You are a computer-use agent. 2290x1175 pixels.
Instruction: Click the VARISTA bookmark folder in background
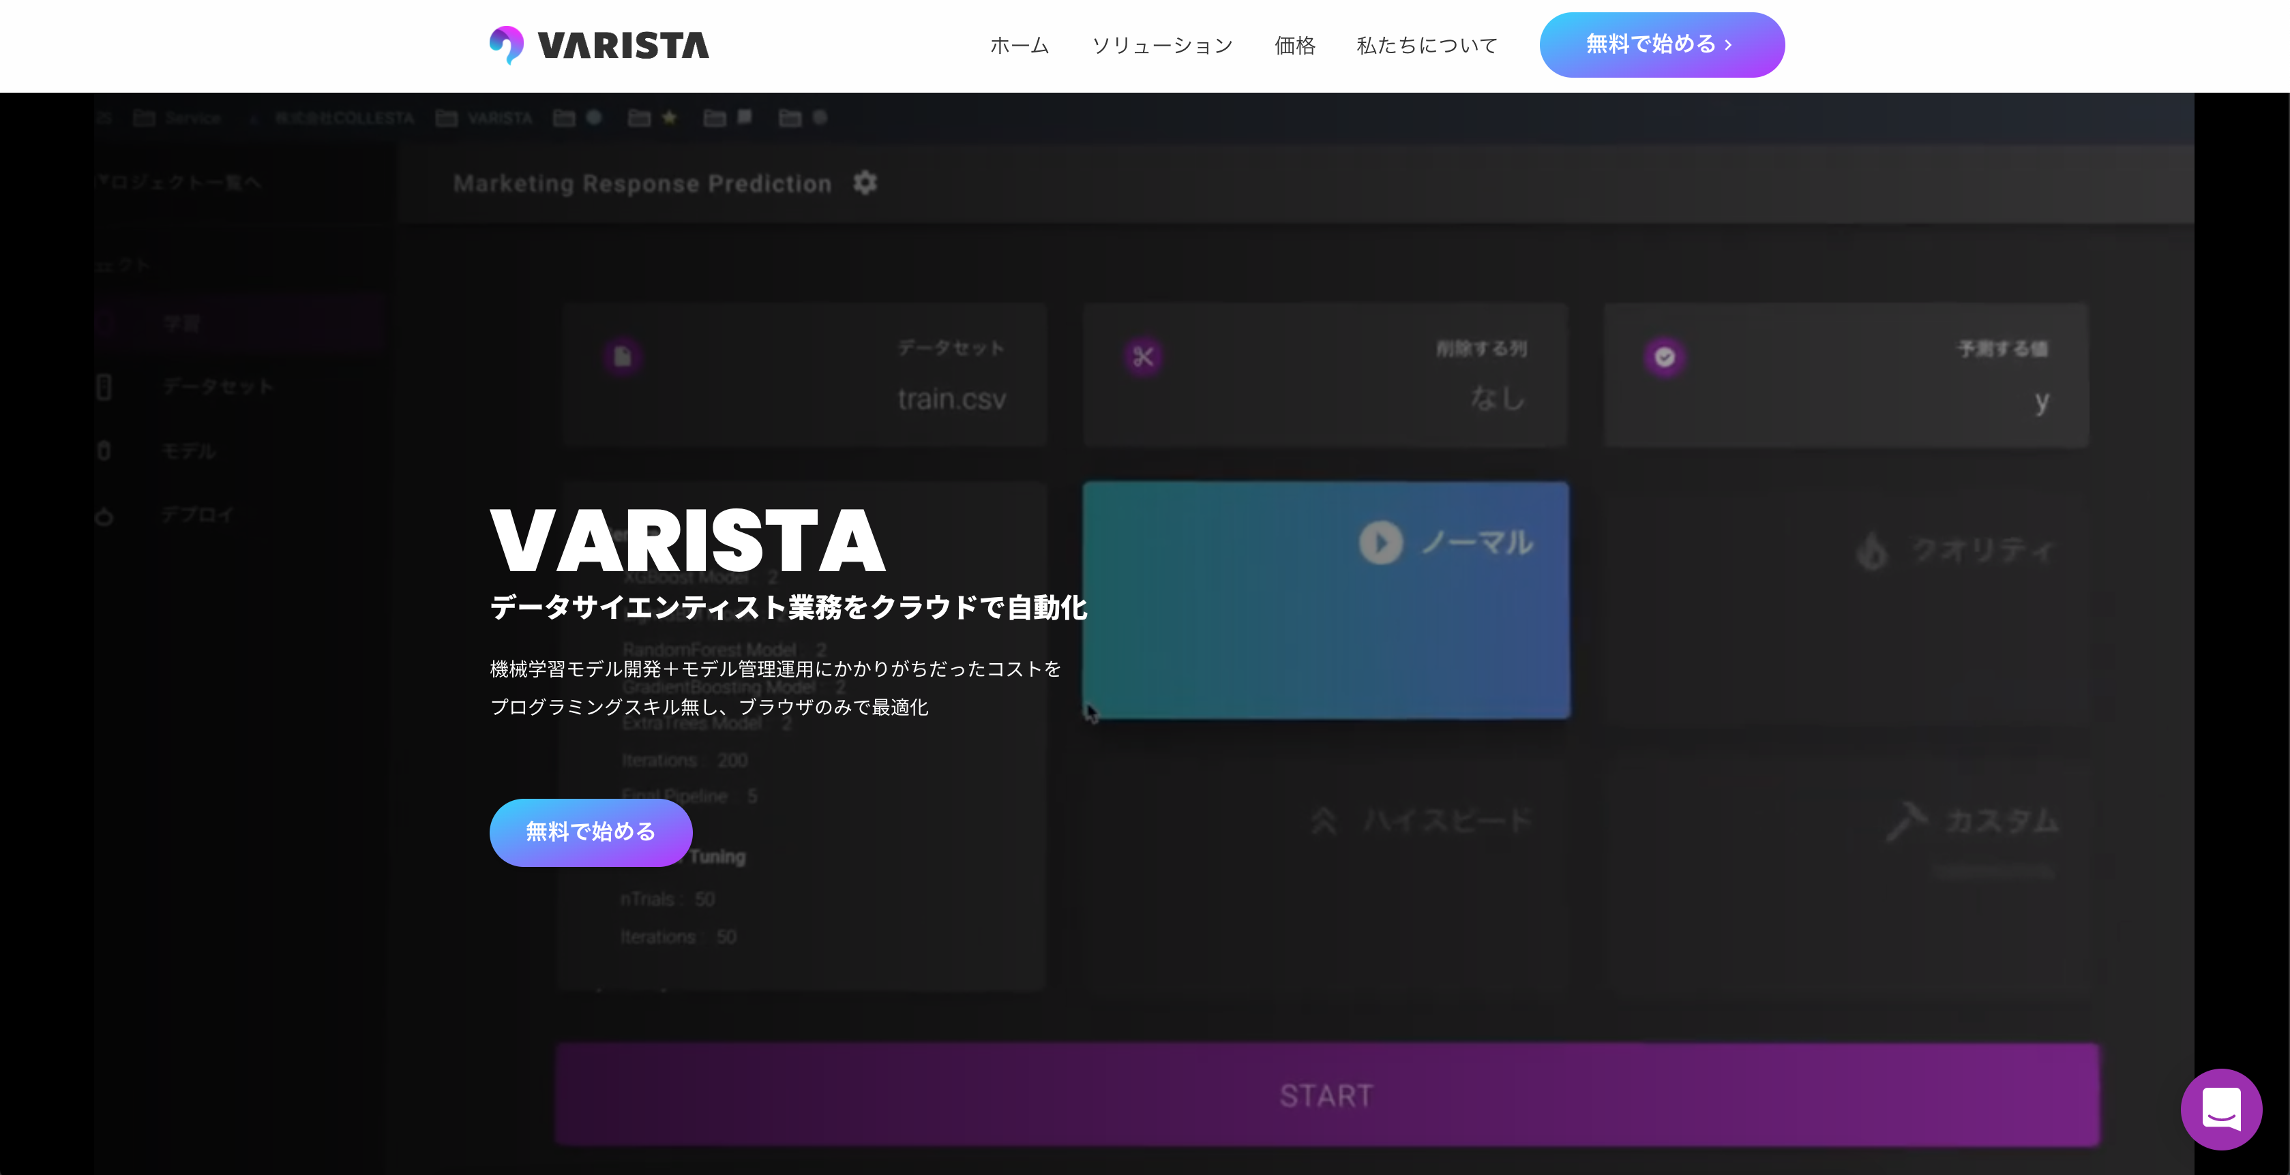coord(484,118)
